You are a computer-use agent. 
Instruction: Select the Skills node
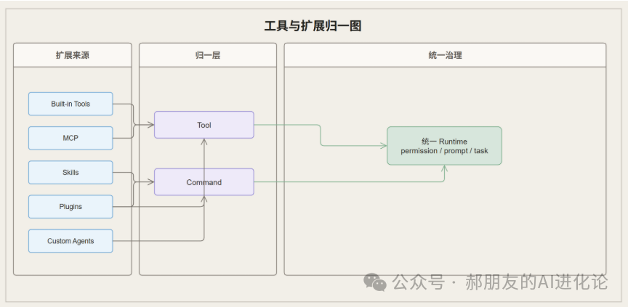coord(71,173)
